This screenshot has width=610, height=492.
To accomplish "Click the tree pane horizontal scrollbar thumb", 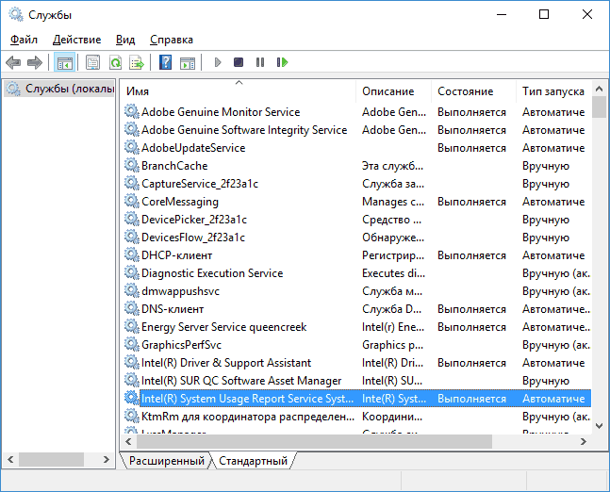I will pos(51,459).
